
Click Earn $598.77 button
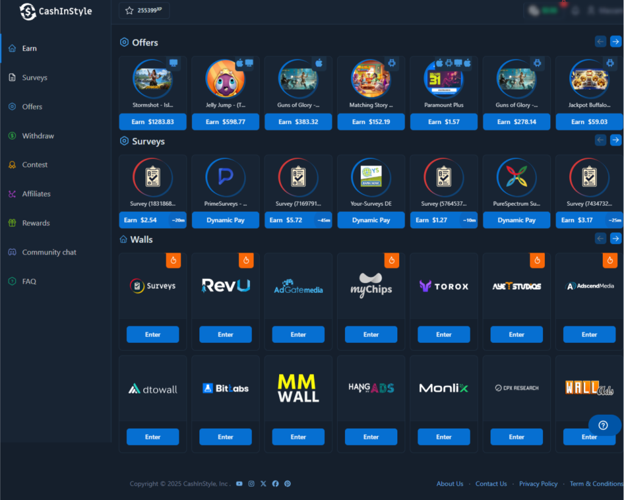(225, 122)
